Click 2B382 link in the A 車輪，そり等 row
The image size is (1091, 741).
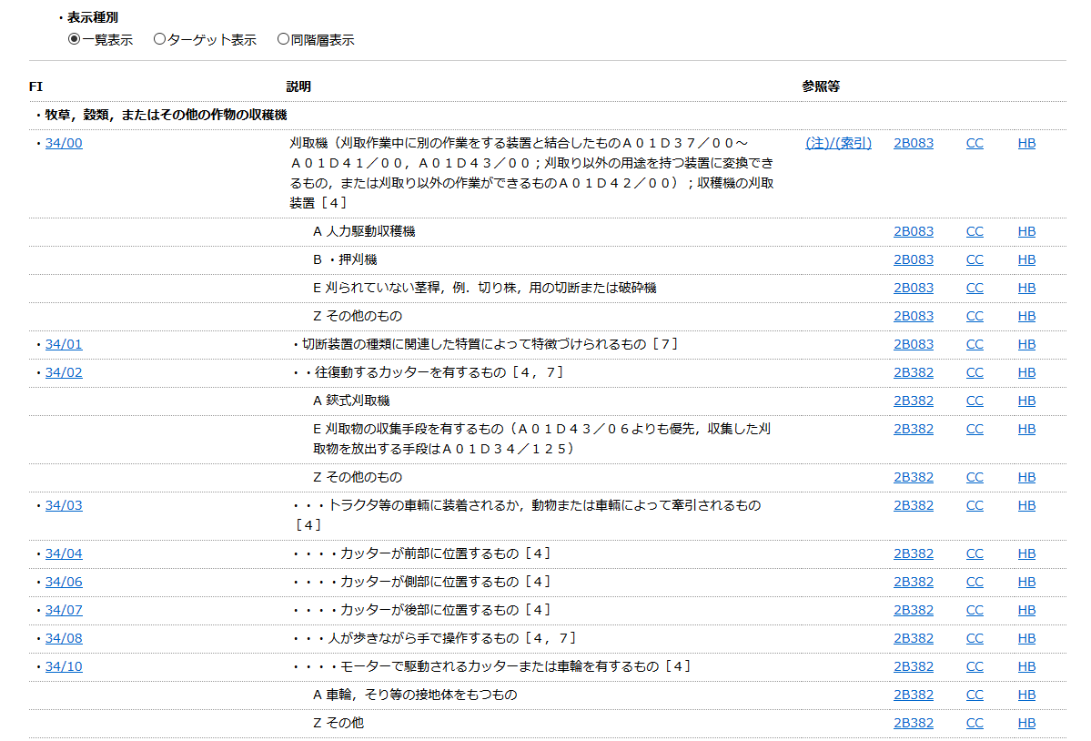pyautogui.click(x=914, y=695)
